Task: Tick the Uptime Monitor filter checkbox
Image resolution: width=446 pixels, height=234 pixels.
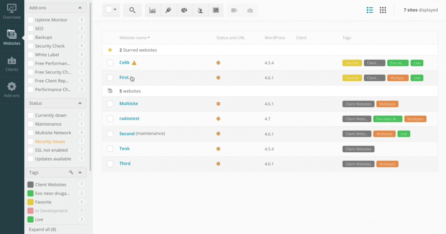Action: [30, 20]
